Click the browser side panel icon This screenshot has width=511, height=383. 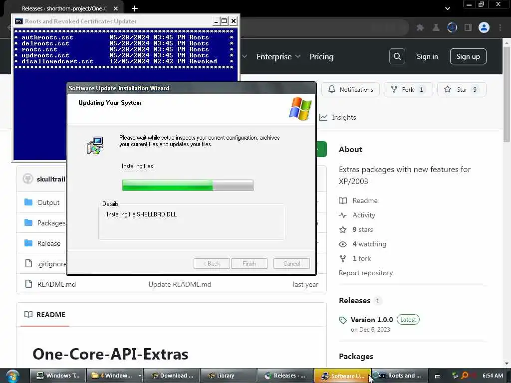point(468,28)
